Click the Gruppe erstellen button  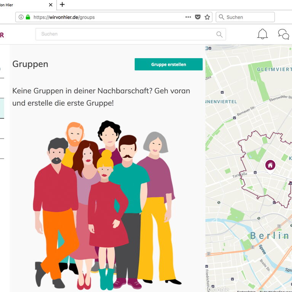click(x=169, y=64)
